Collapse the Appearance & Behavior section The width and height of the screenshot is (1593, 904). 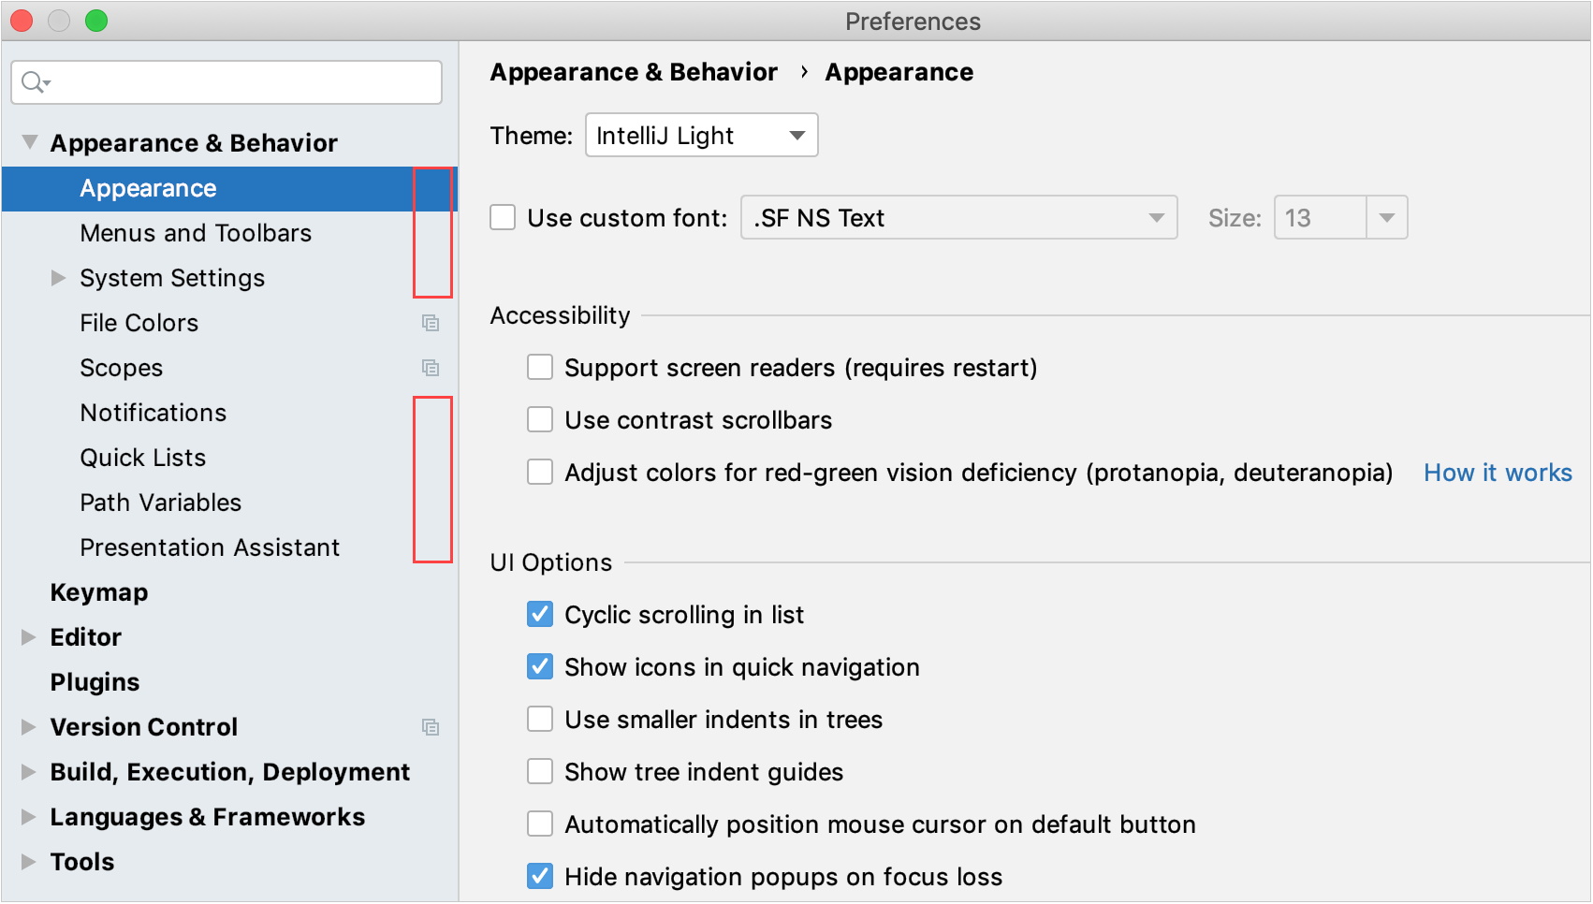point(29,141)
